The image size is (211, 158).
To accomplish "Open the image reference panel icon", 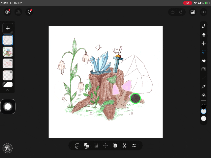I will [193, 12].
